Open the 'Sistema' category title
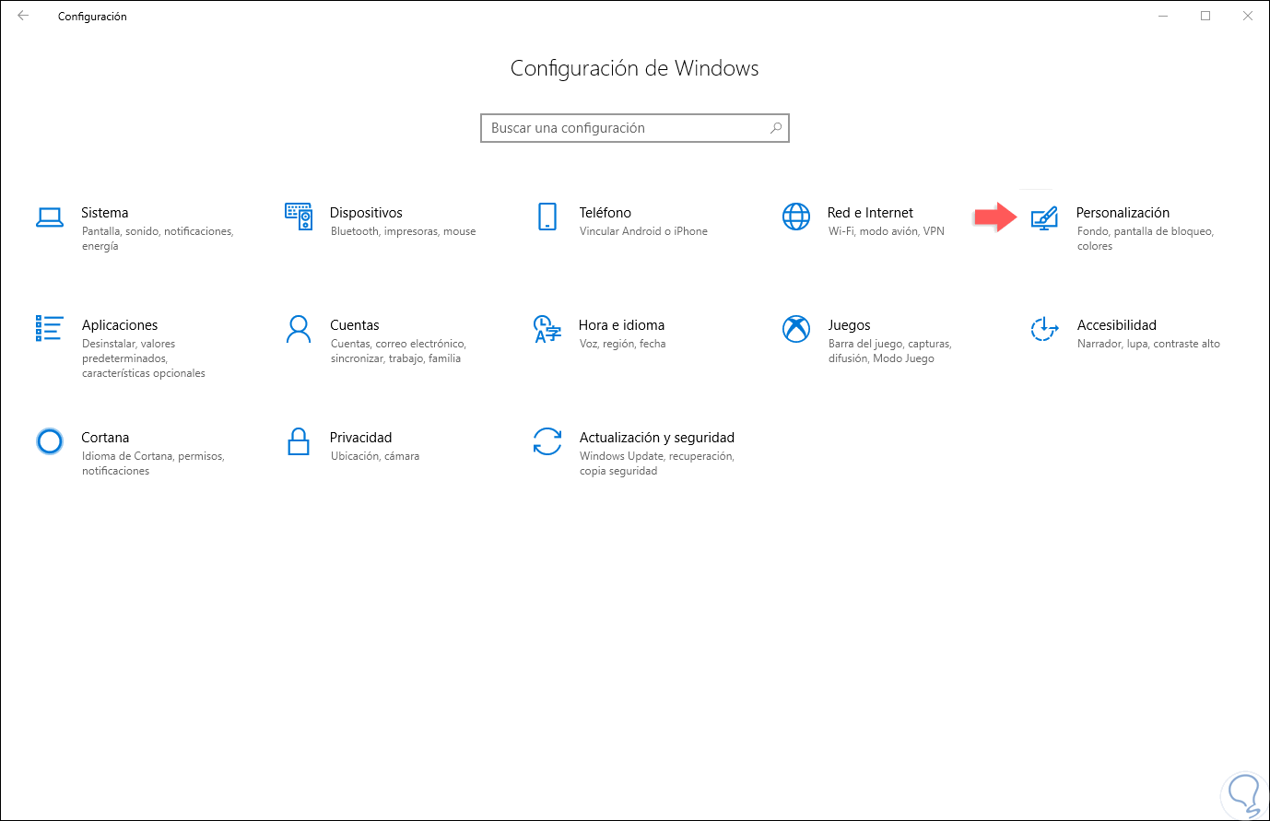The height and width of the screenshot is (821, 1270). point(105,213)
